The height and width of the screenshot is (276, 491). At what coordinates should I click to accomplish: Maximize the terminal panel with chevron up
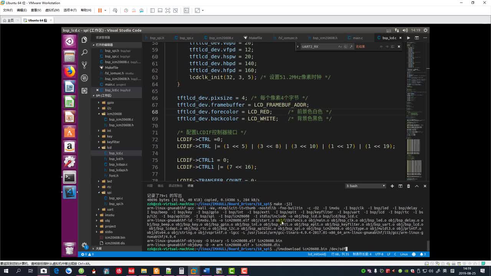click(x=417, y=186)
